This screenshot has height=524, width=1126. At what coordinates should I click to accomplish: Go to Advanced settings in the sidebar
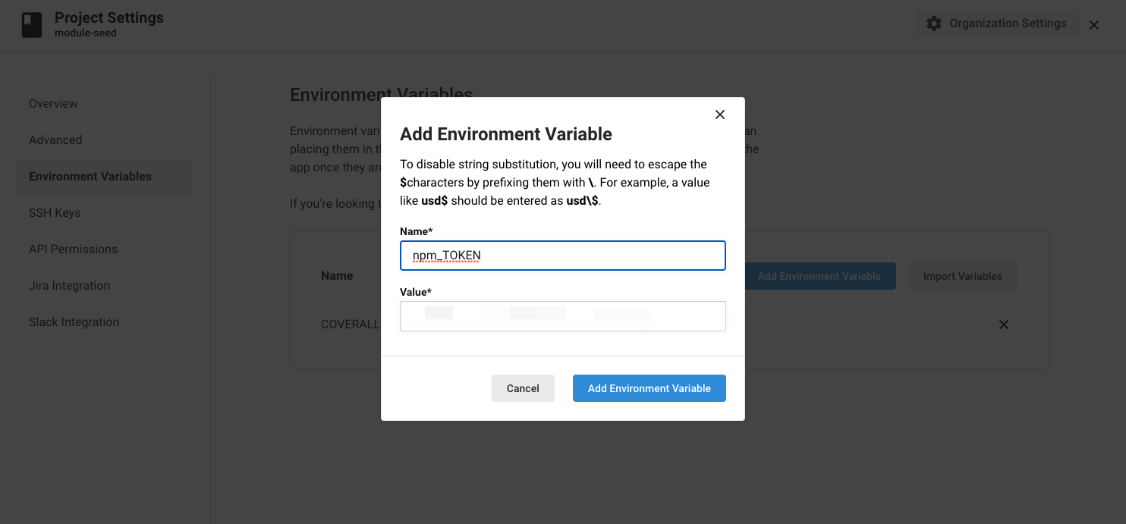(55, 140)
